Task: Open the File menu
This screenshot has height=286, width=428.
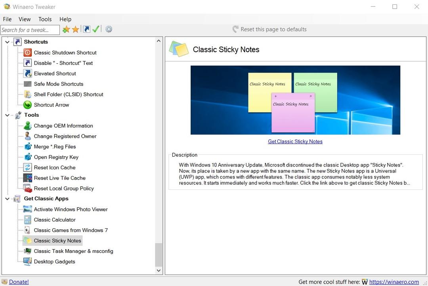Action: [x=7, y=19]
